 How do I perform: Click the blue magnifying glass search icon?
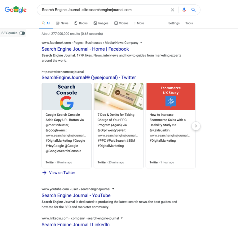(x=193, y=10)
